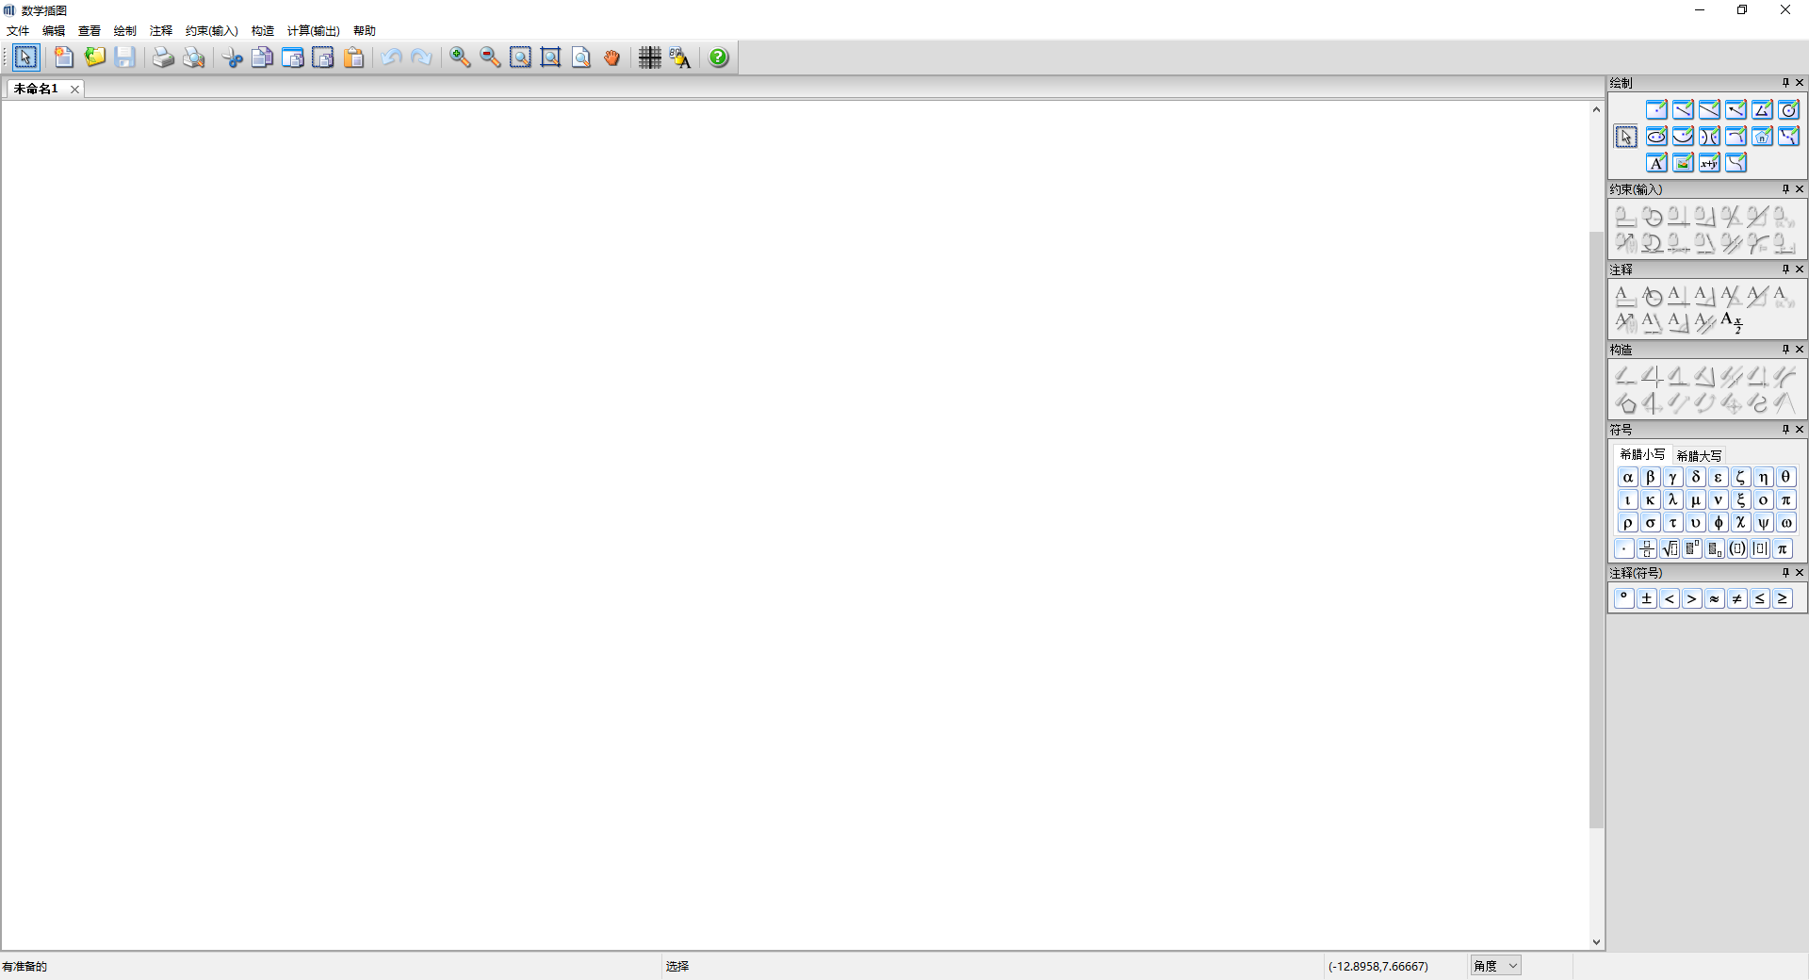Select the draw line segment tool

pos(1683,109)
